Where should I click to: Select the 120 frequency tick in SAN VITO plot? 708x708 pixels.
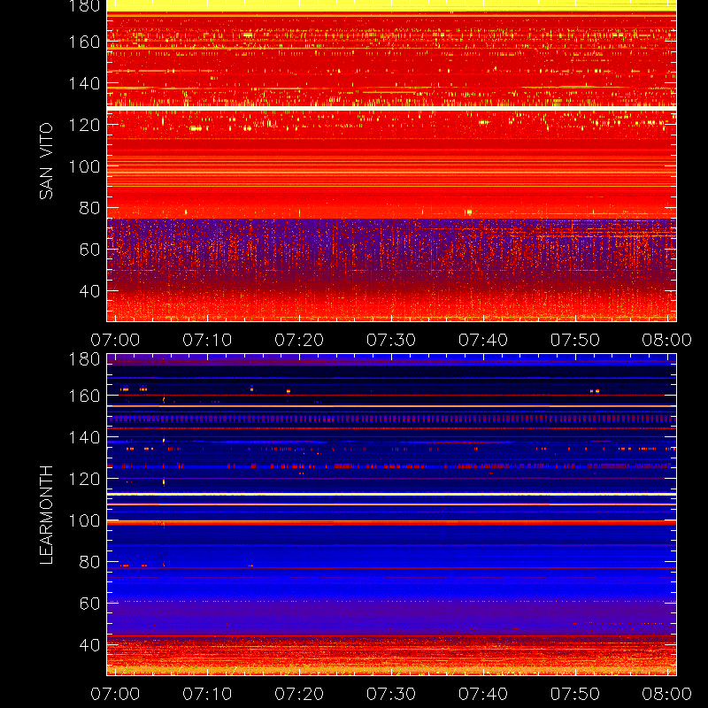pyautogui.click(x=84, y=125)
